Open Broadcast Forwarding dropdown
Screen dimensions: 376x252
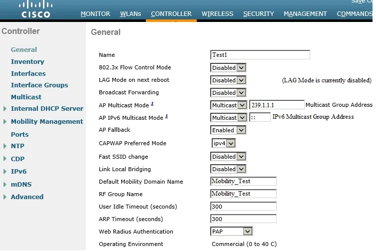coord(228,93)
